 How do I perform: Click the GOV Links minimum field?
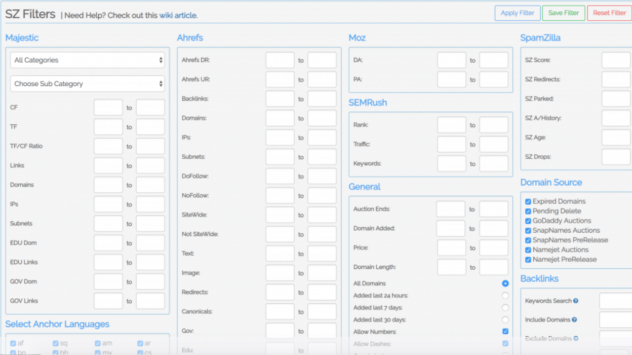pyautogui.click(x=108, y=301)
